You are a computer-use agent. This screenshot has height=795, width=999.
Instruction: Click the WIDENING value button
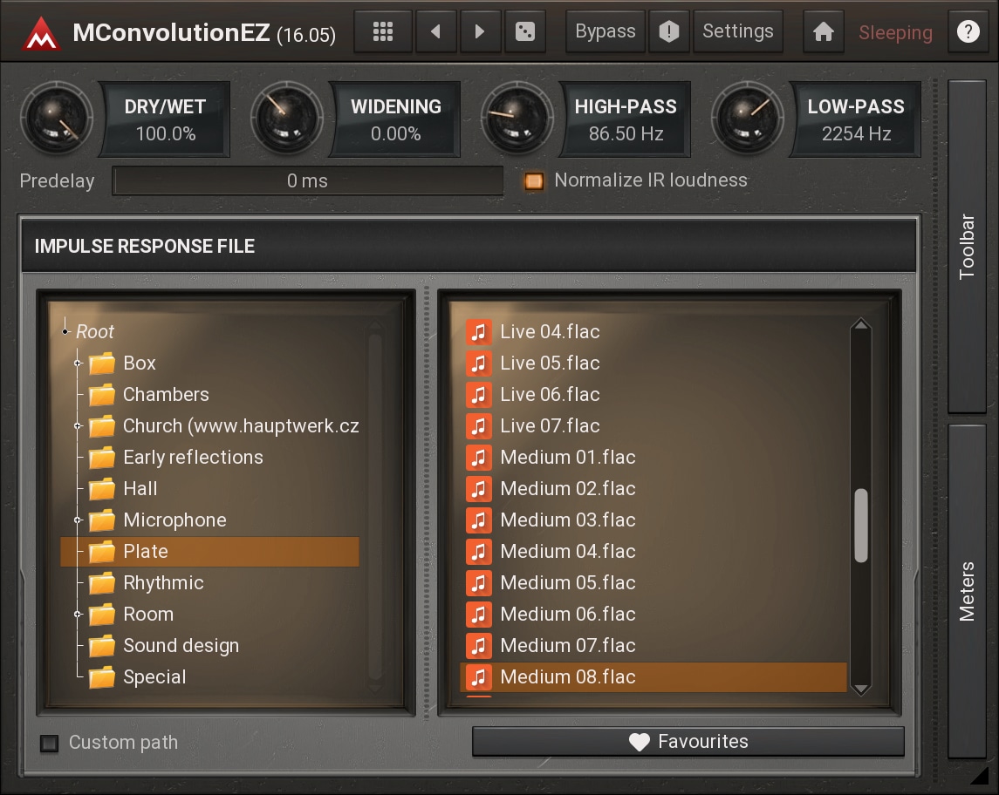point(395,119)
